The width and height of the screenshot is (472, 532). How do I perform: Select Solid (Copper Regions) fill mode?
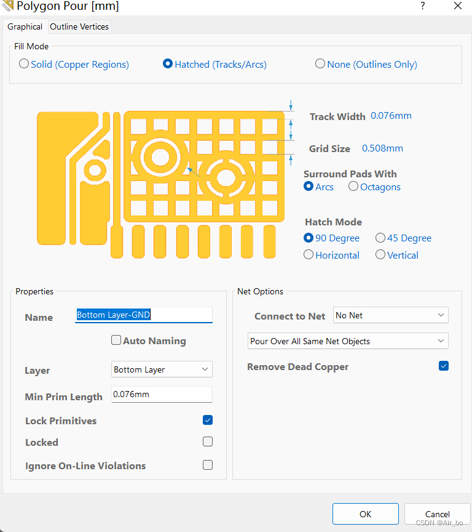point(24,63)
